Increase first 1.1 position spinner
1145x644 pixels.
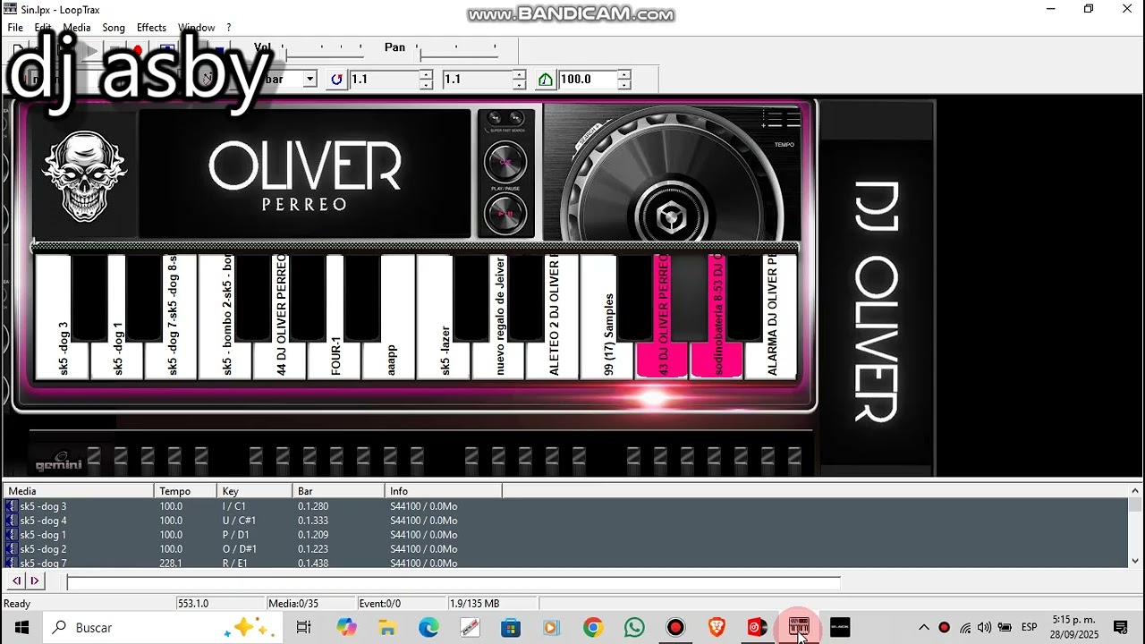(x=427, y=75)
